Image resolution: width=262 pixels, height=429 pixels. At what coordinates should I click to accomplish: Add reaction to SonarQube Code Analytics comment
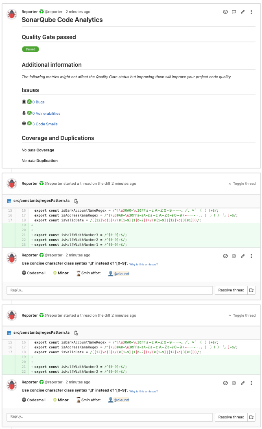coord(225,12)
